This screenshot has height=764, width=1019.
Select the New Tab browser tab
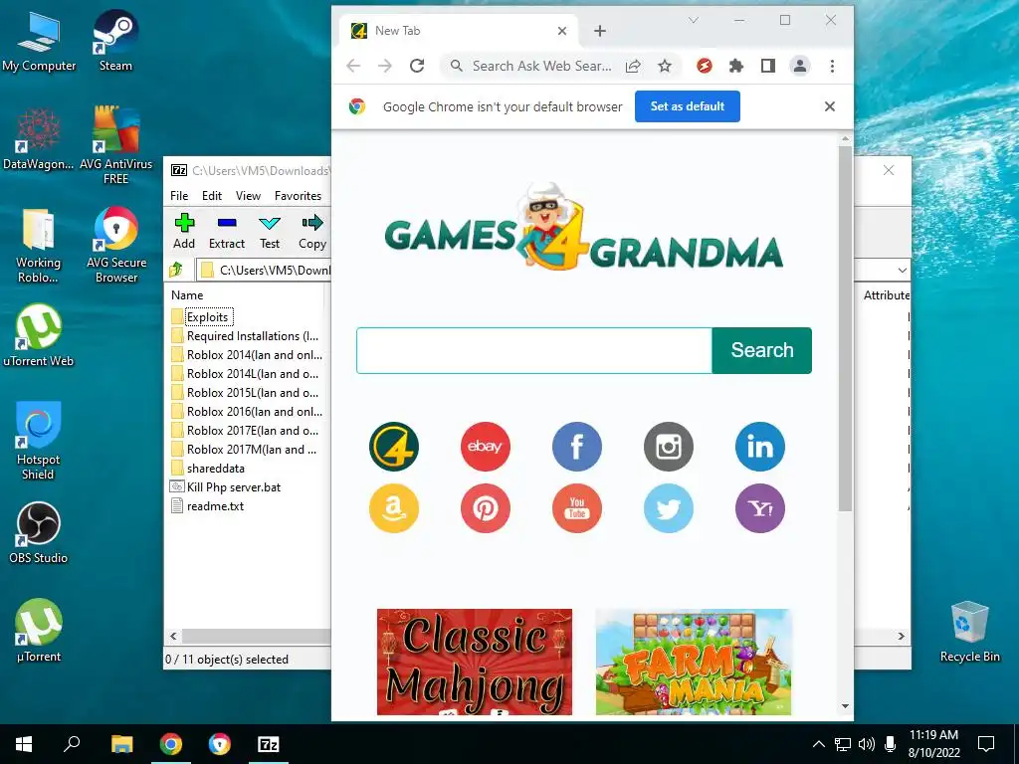click(459, 31)
